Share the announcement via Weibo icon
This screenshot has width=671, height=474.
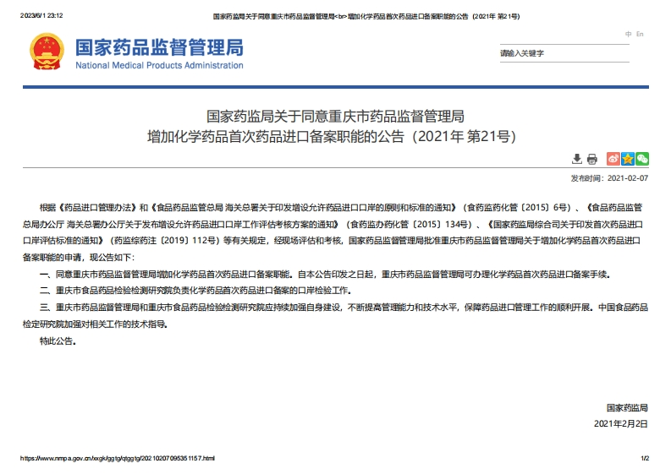613,159
